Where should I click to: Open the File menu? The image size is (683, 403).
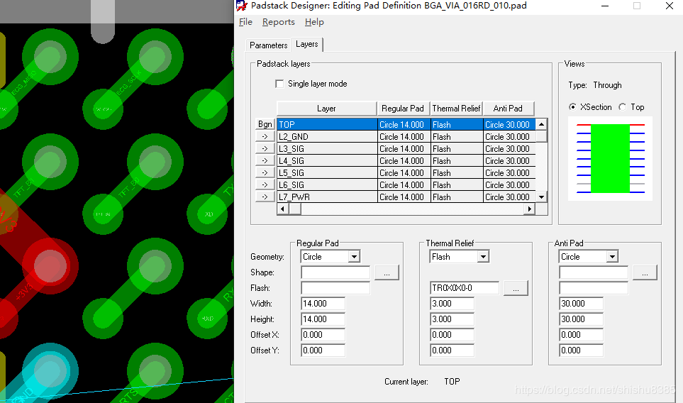point(245,22)
